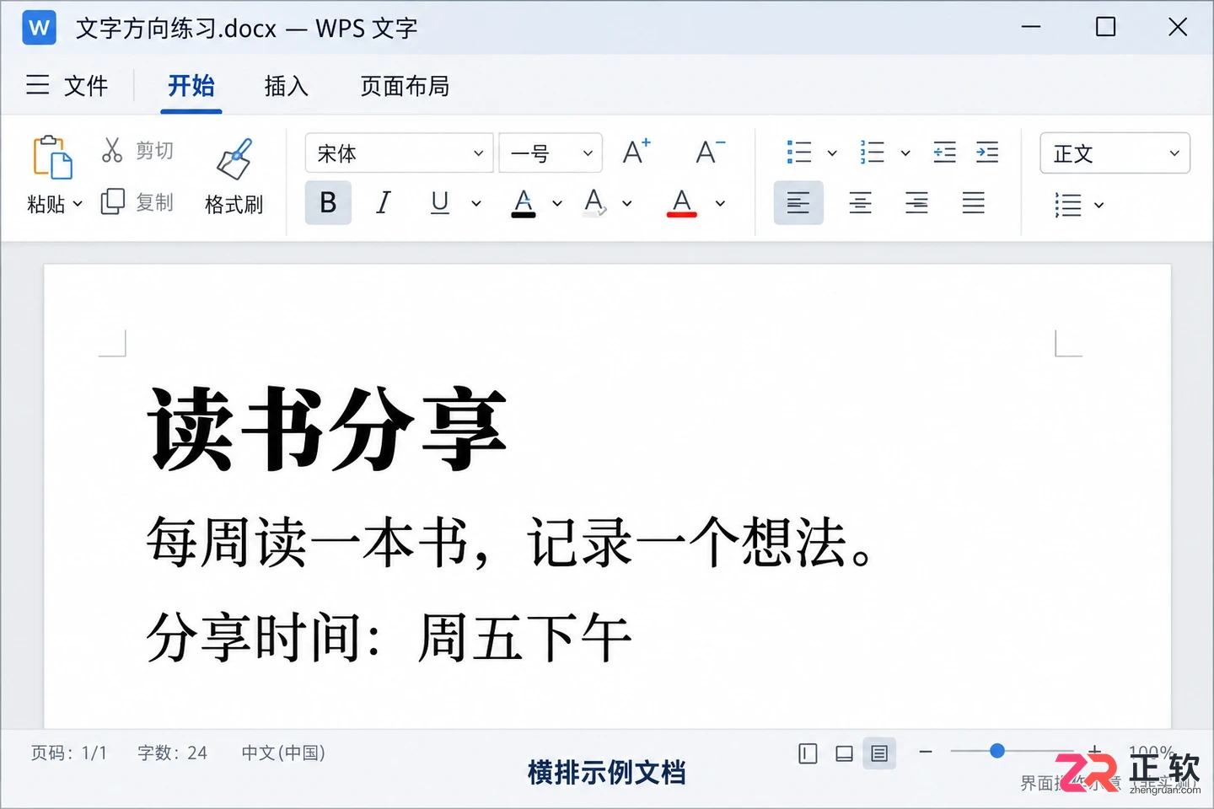Increase font size with A+ icon

pyautogui.click(x=637, y=152)
